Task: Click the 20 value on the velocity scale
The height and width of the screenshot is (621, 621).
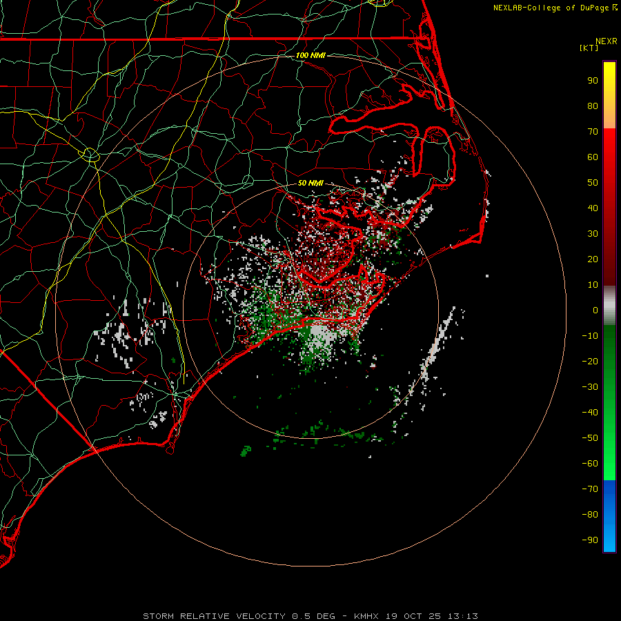Action: (593, 259)
